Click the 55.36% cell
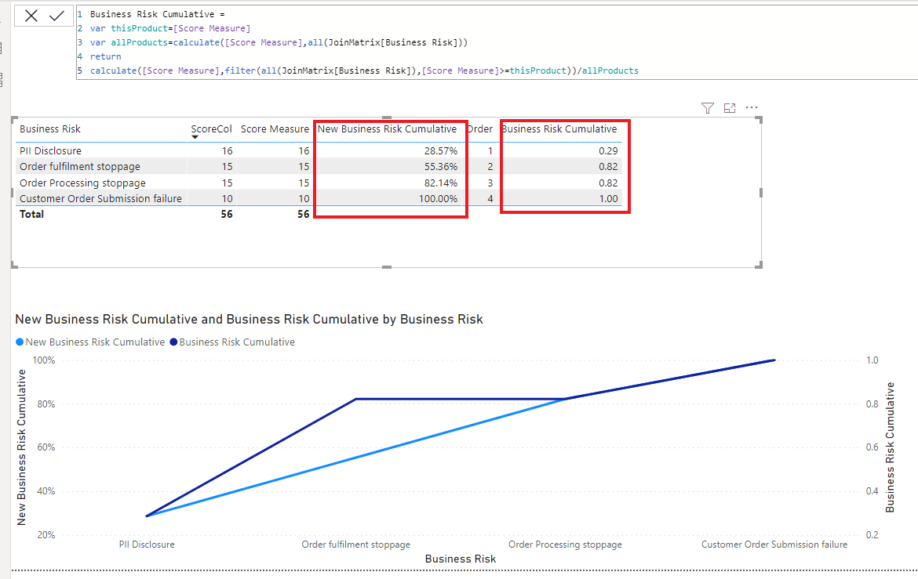The height and width of the screenshot is (579, 918). (441, 167)
